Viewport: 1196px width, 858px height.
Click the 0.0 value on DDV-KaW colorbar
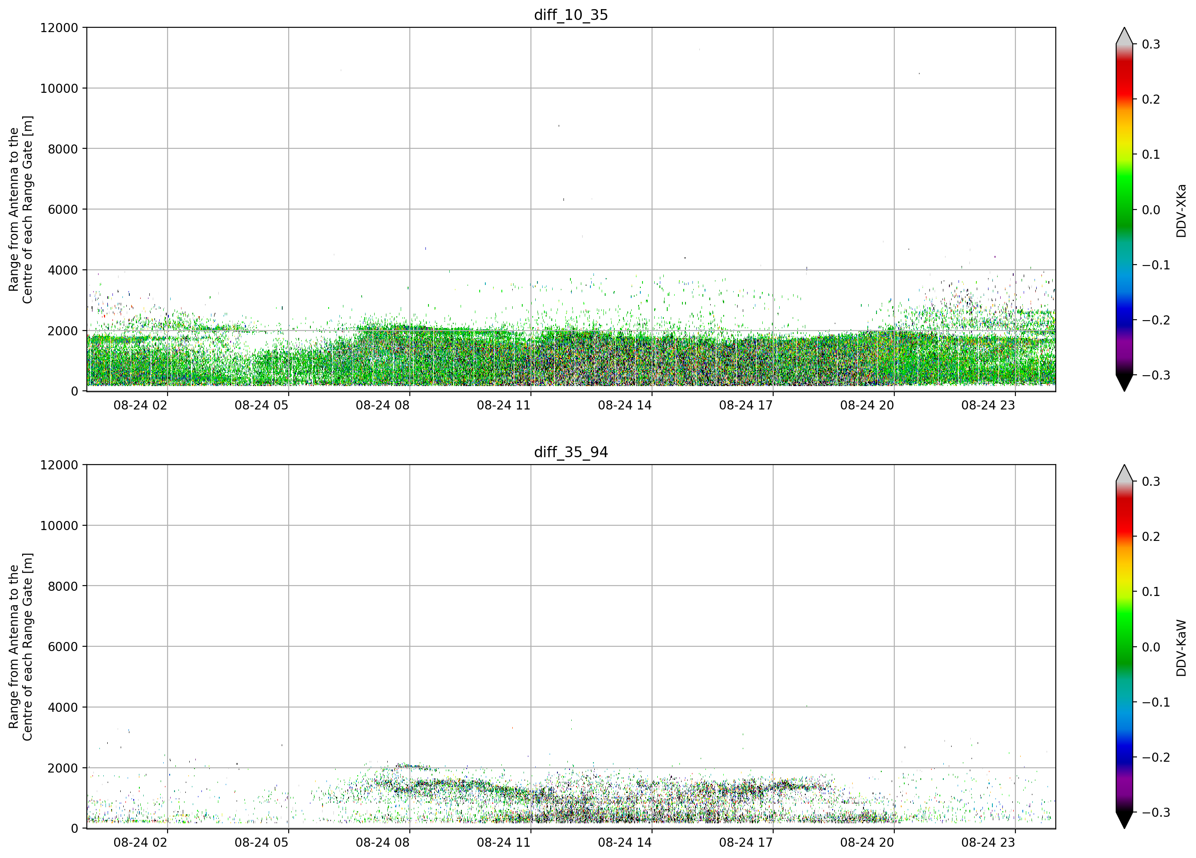tap(1151, 647)
